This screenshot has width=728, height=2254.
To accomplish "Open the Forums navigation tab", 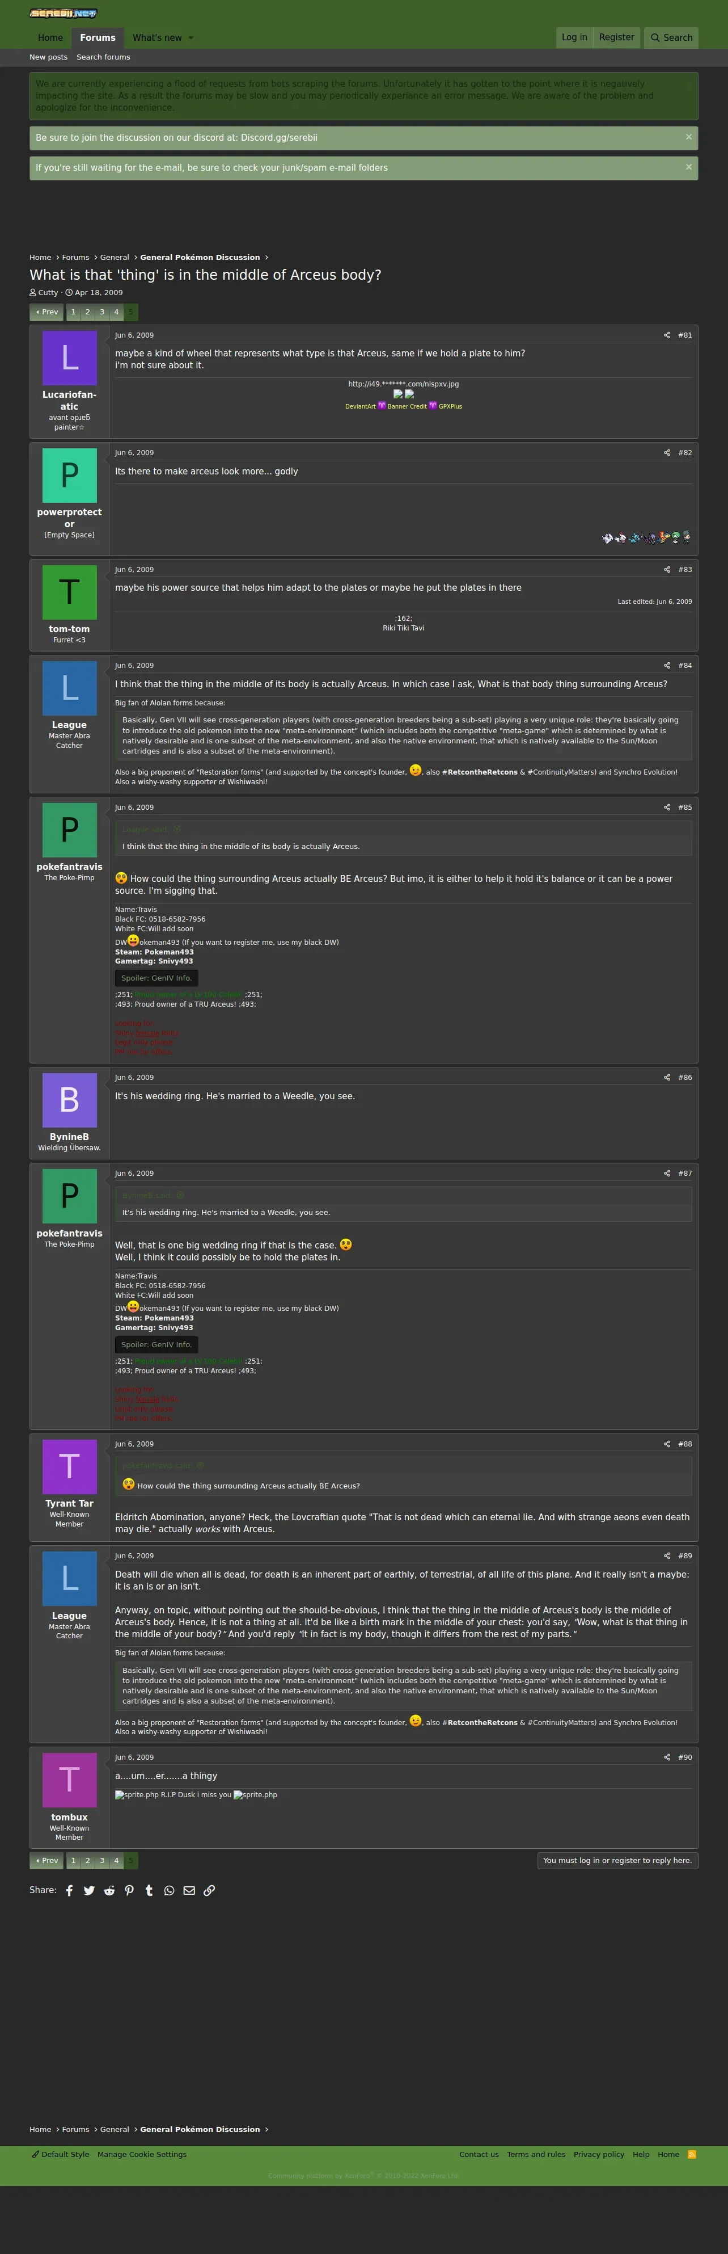I will point(98,37).
